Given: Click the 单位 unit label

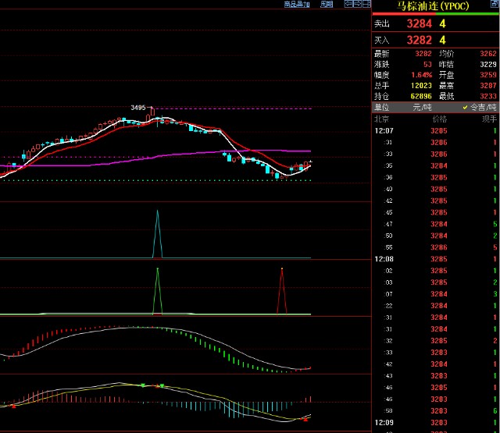Looking at the screenshot, I should pos(382,107).
